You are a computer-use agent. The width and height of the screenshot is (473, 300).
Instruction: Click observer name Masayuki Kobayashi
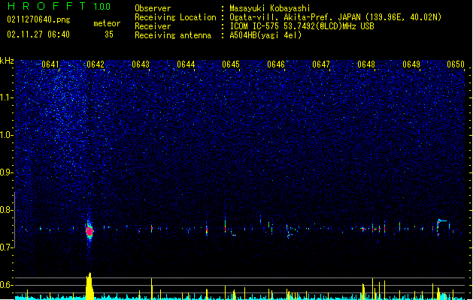pyautogui.click(x=270, y=8)
